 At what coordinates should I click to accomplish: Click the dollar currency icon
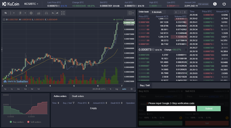point(215,4)
